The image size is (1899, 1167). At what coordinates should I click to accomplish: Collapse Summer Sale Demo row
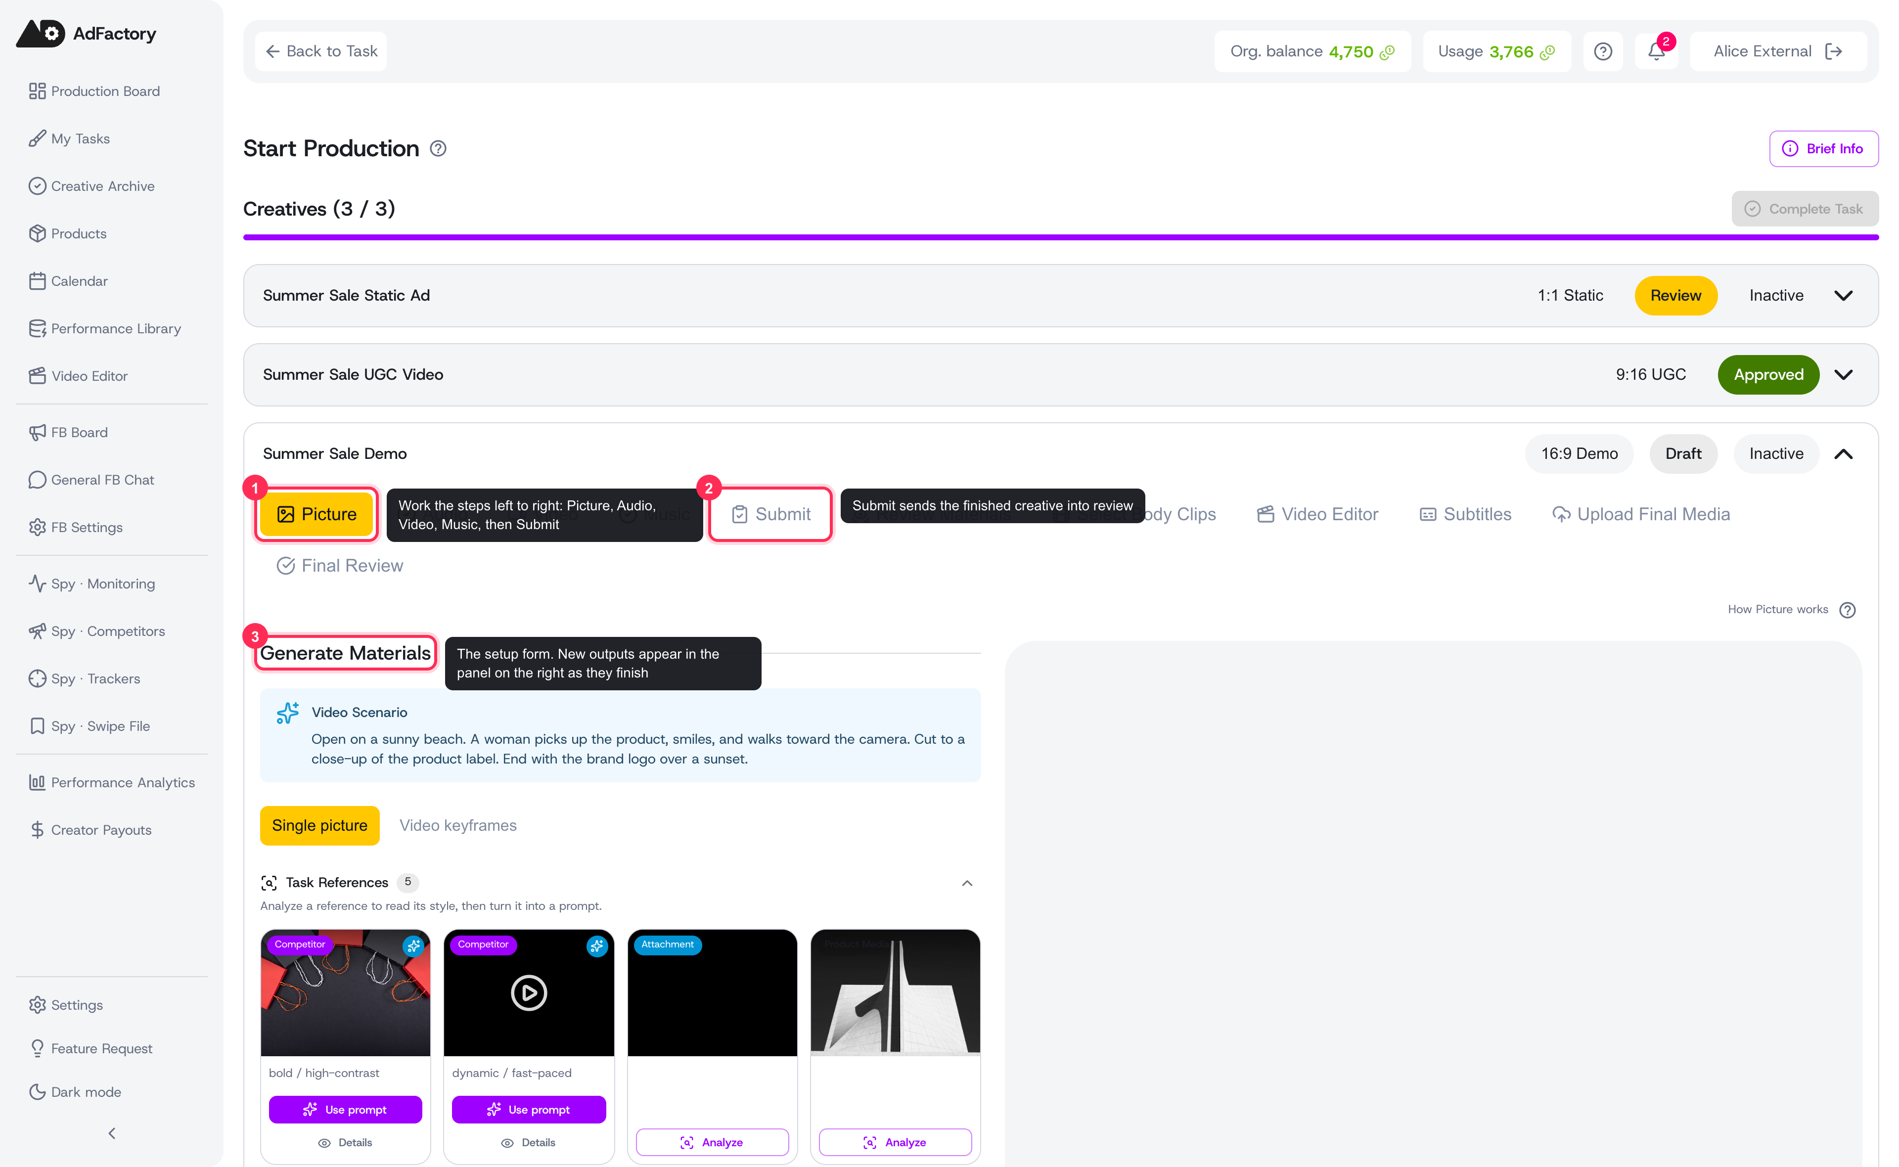1844,454
